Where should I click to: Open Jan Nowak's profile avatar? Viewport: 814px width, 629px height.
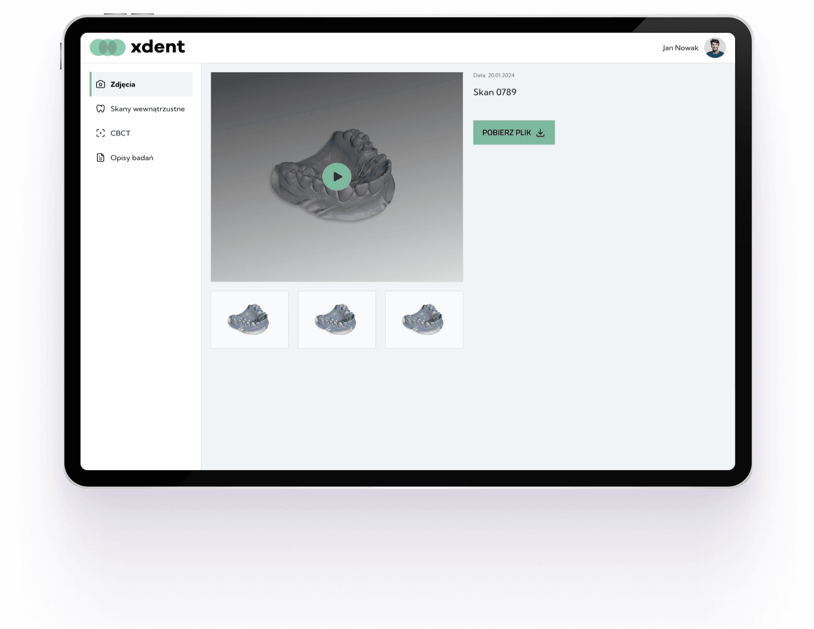coord(715,48)
